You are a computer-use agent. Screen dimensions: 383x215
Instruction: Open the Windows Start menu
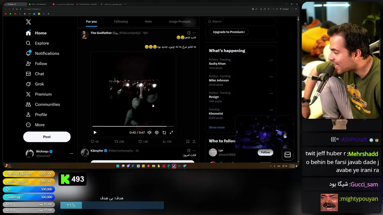click(x=118, y=166)
